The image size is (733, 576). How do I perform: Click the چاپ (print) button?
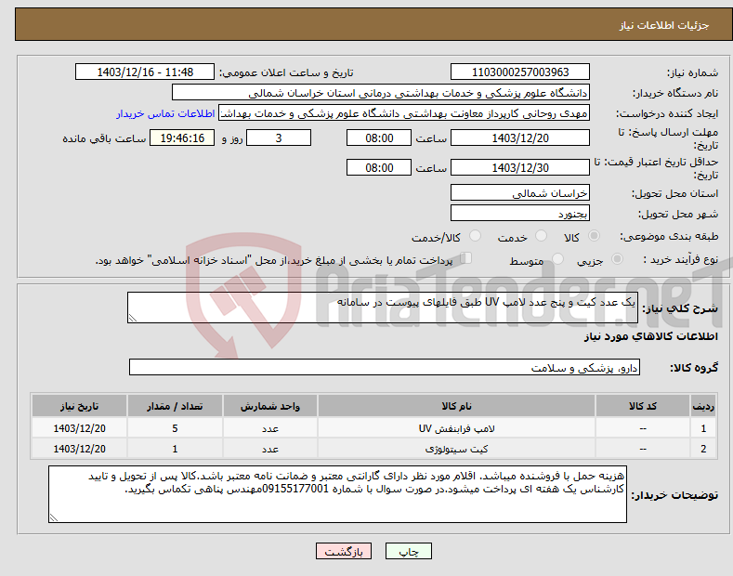point(408,551)
